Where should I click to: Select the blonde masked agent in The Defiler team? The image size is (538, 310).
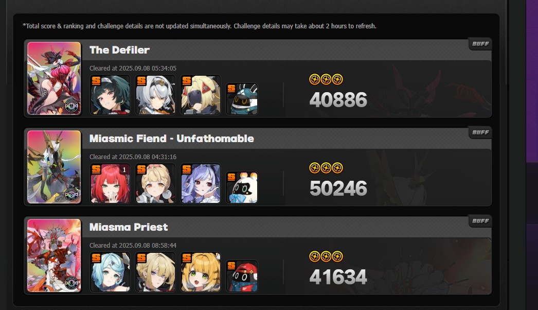(201, 95)
